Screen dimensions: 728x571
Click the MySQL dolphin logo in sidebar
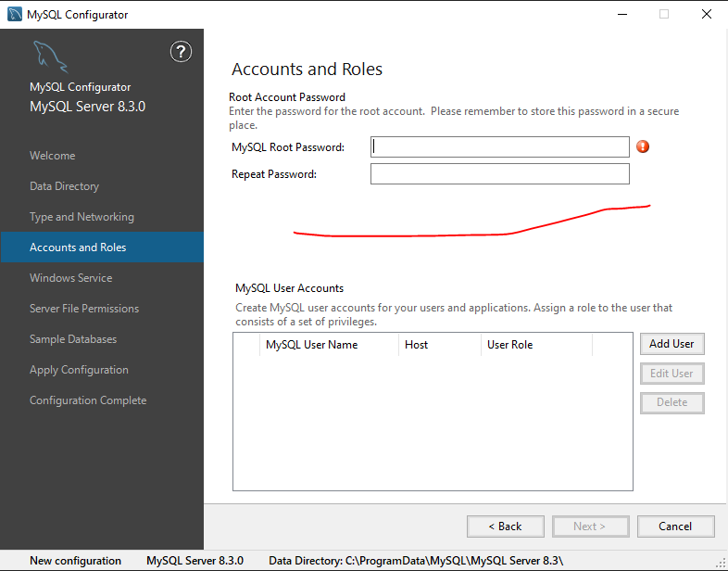(x=51, y=57)
